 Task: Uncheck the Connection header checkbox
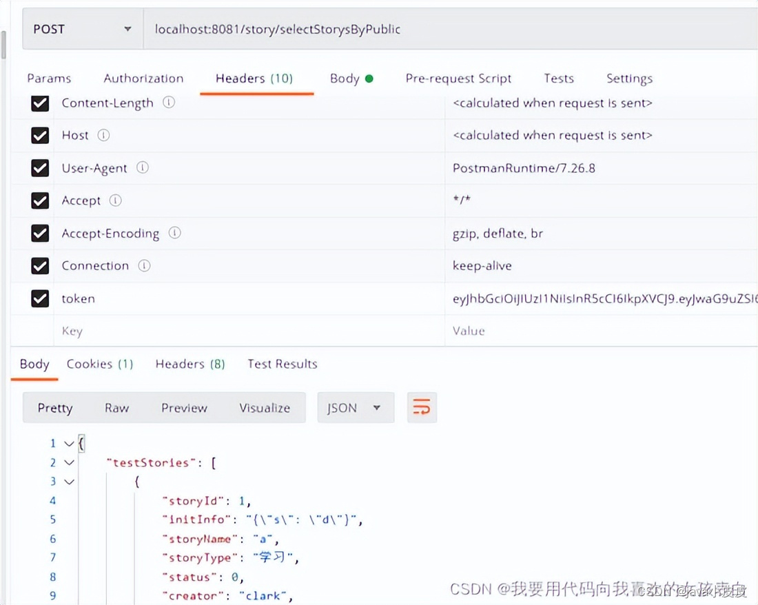pyautogui.click(x=40, y=266)
